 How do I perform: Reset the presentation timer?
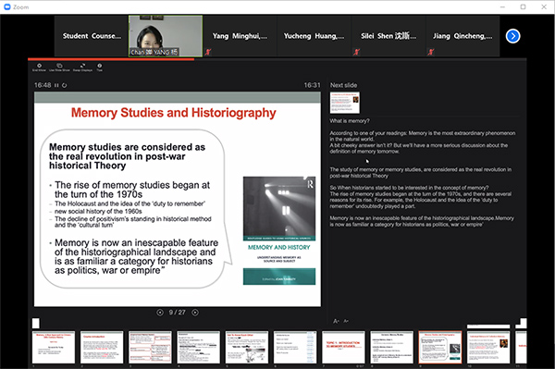(64, 85)
